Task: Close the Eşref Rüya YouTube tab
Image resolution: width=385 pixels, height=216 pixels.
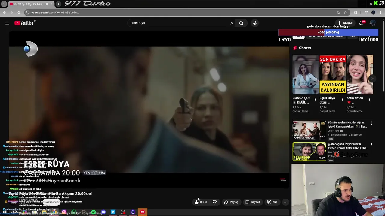Action: tap(51, 4)
